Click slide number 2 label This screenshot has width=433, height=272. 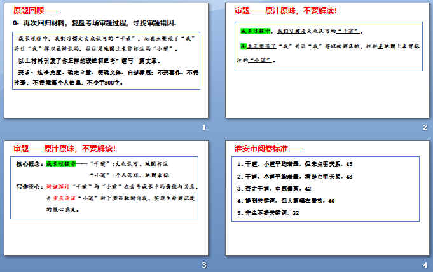pyautogui.click(x=425, y=128)
